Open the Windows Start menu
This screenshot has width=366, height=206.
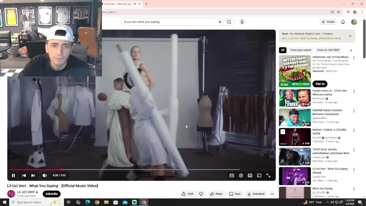point(4,202)
